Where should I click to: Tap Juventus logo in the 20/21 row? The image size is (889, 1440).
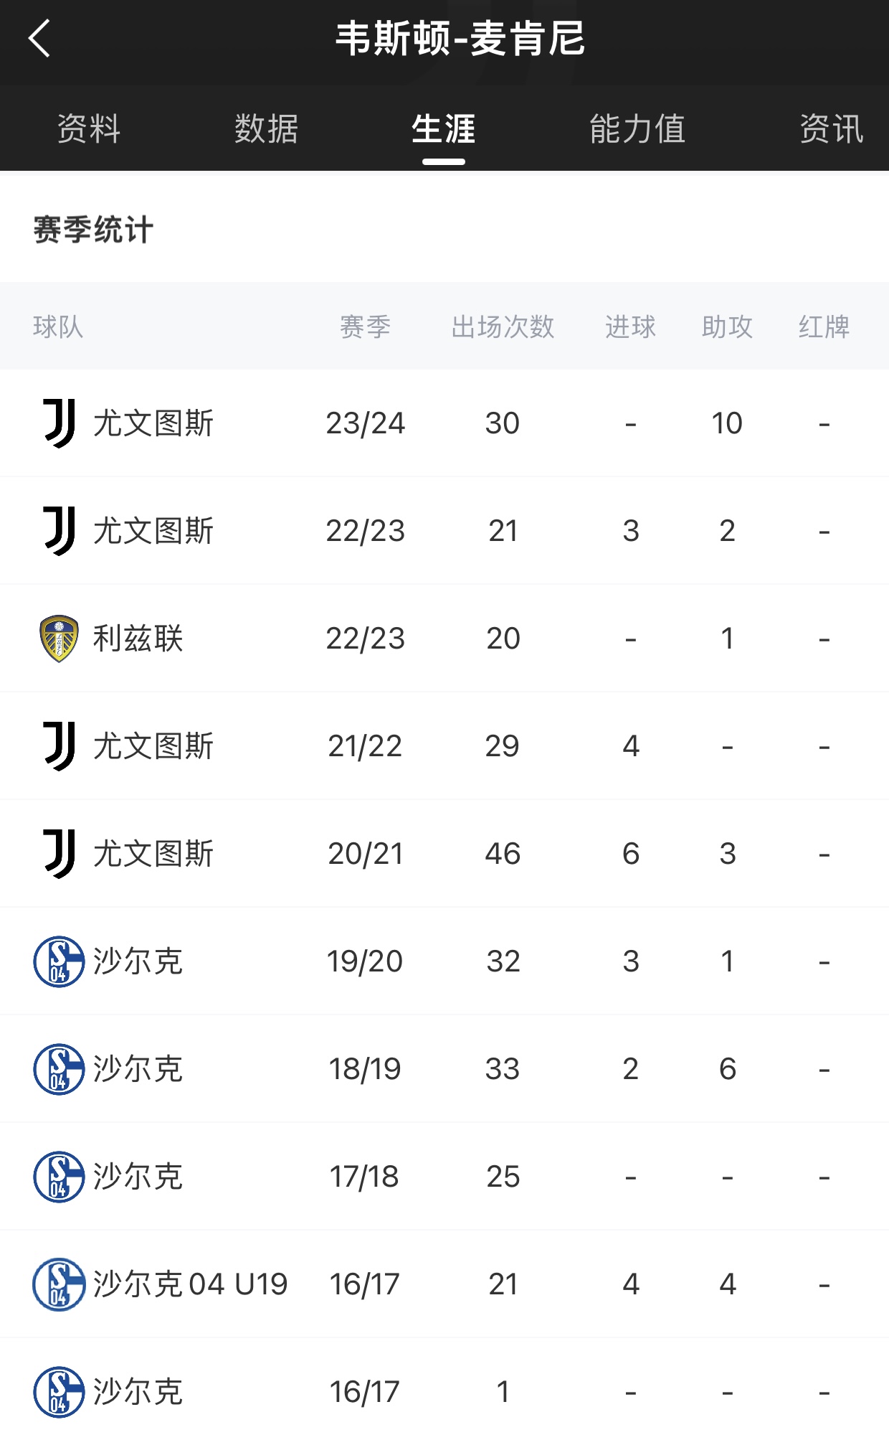point(59,854)
